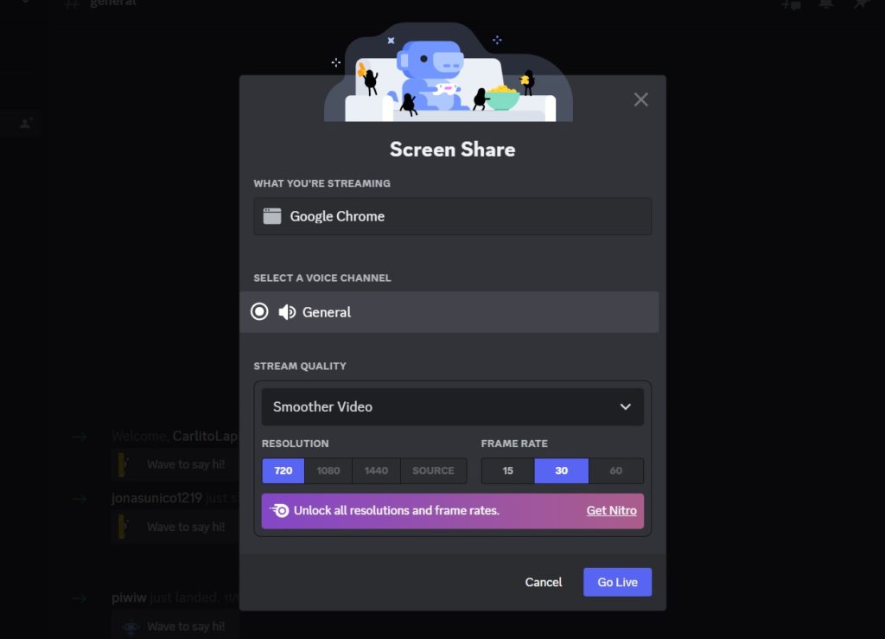Click the waving emoji next to Wave to say hi

click(121, 463)
